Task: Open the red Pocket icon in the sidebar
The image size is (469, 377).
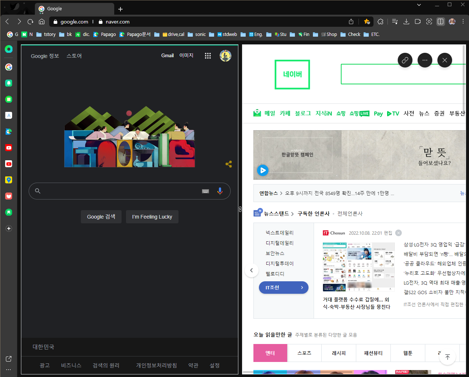Action: [9, 196]
